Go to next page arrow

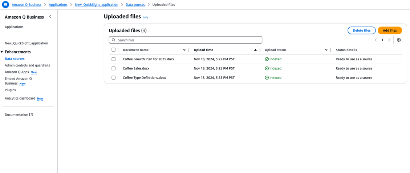pyautogui.click(x=389, y=40)
